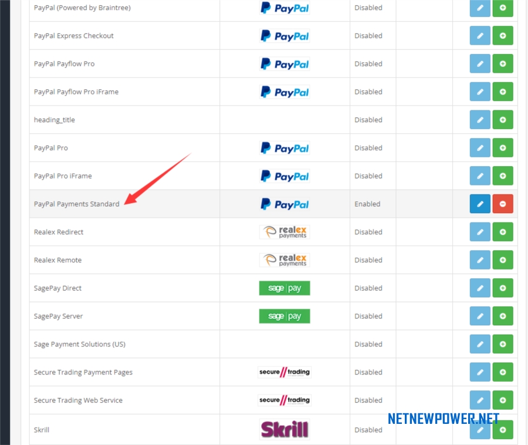Install Sage Payment Solutions (US)
Image resolution: width=528 pixels, height=445 pixels.
503,344
